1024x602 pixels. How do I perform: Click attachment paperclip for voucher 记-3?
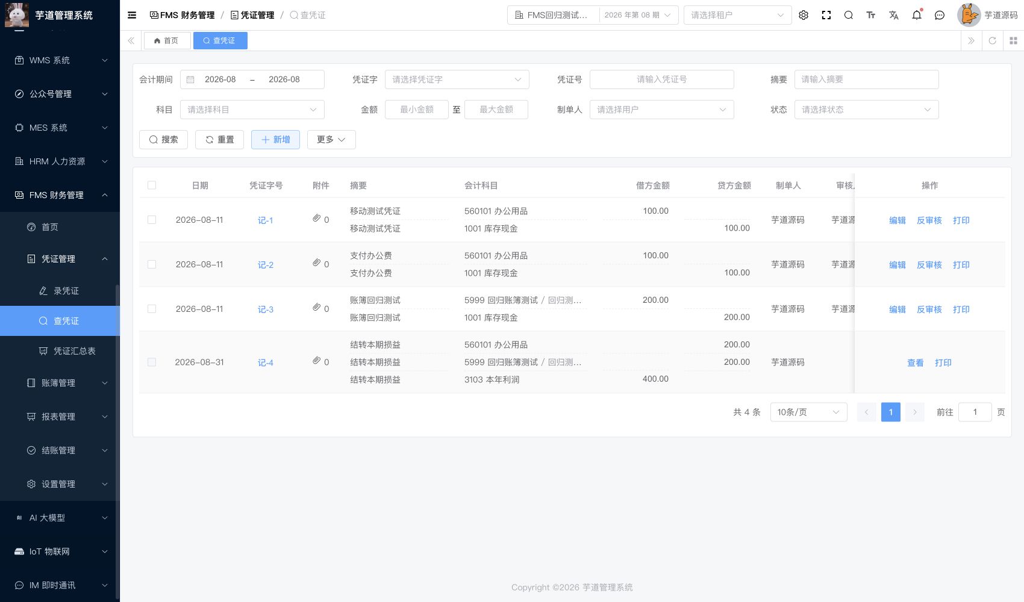[x=316, y=307]
